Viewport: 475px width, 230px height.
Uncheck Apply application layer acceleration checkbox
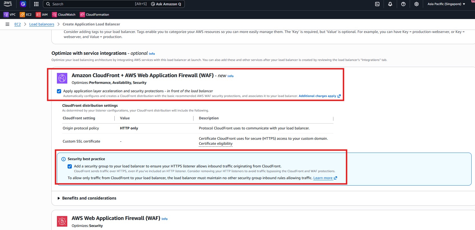pos(59,91)
